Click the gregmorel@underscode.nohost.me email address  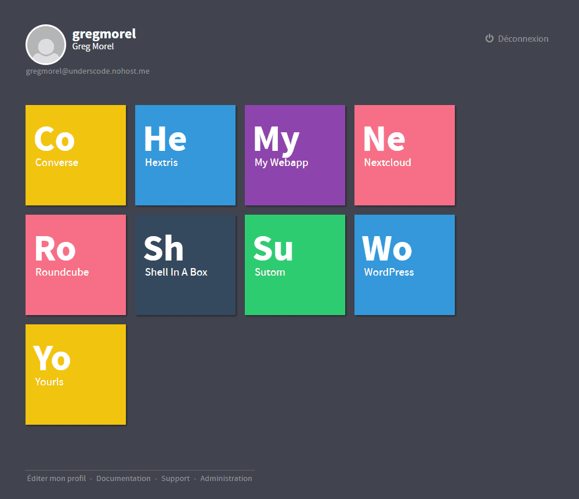coord(88,71)
